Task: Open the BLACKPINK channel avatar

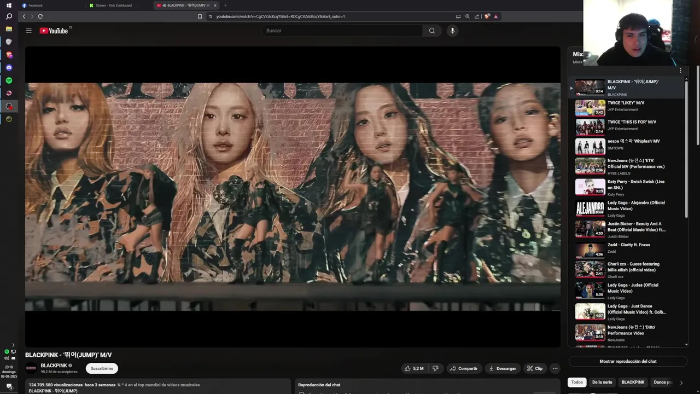Action: click(31, 368)
